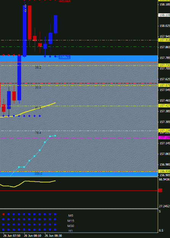This screenshot has height=238, width=170.
Task: Select the magenta dashed horizontal line
Action: coord(79,138)
